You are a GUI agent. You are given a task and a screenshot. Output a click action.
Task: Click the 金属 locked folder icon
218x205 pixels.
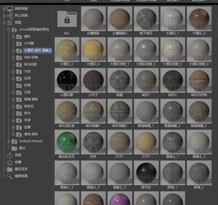(x=19, y=127)
